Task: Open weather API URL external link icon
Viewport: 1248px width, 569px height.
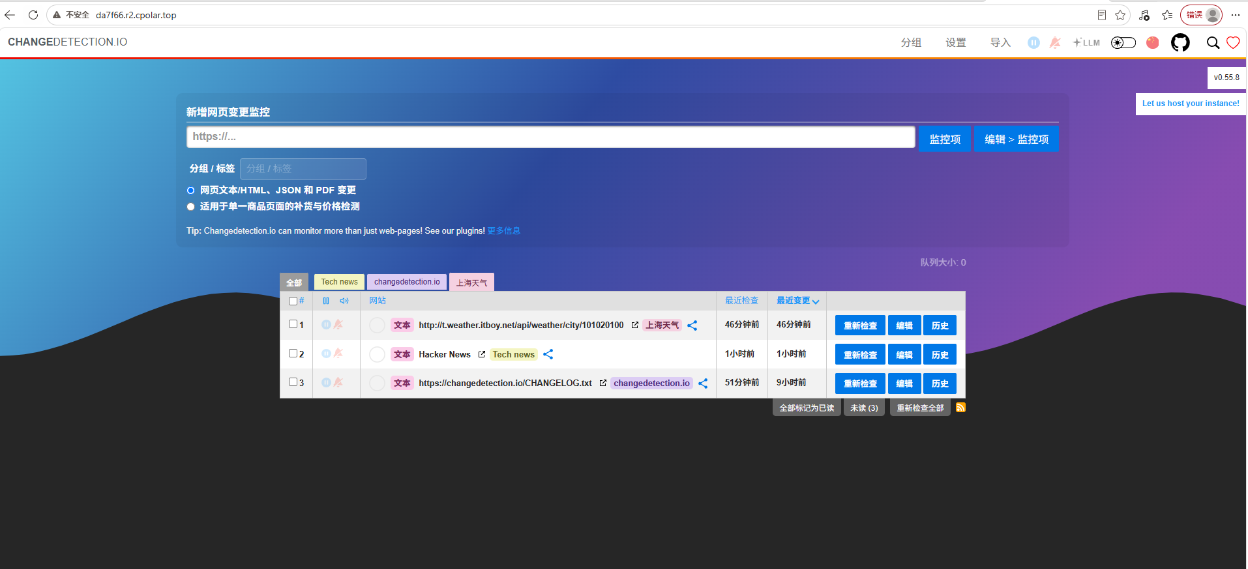Action: (634, 325)
